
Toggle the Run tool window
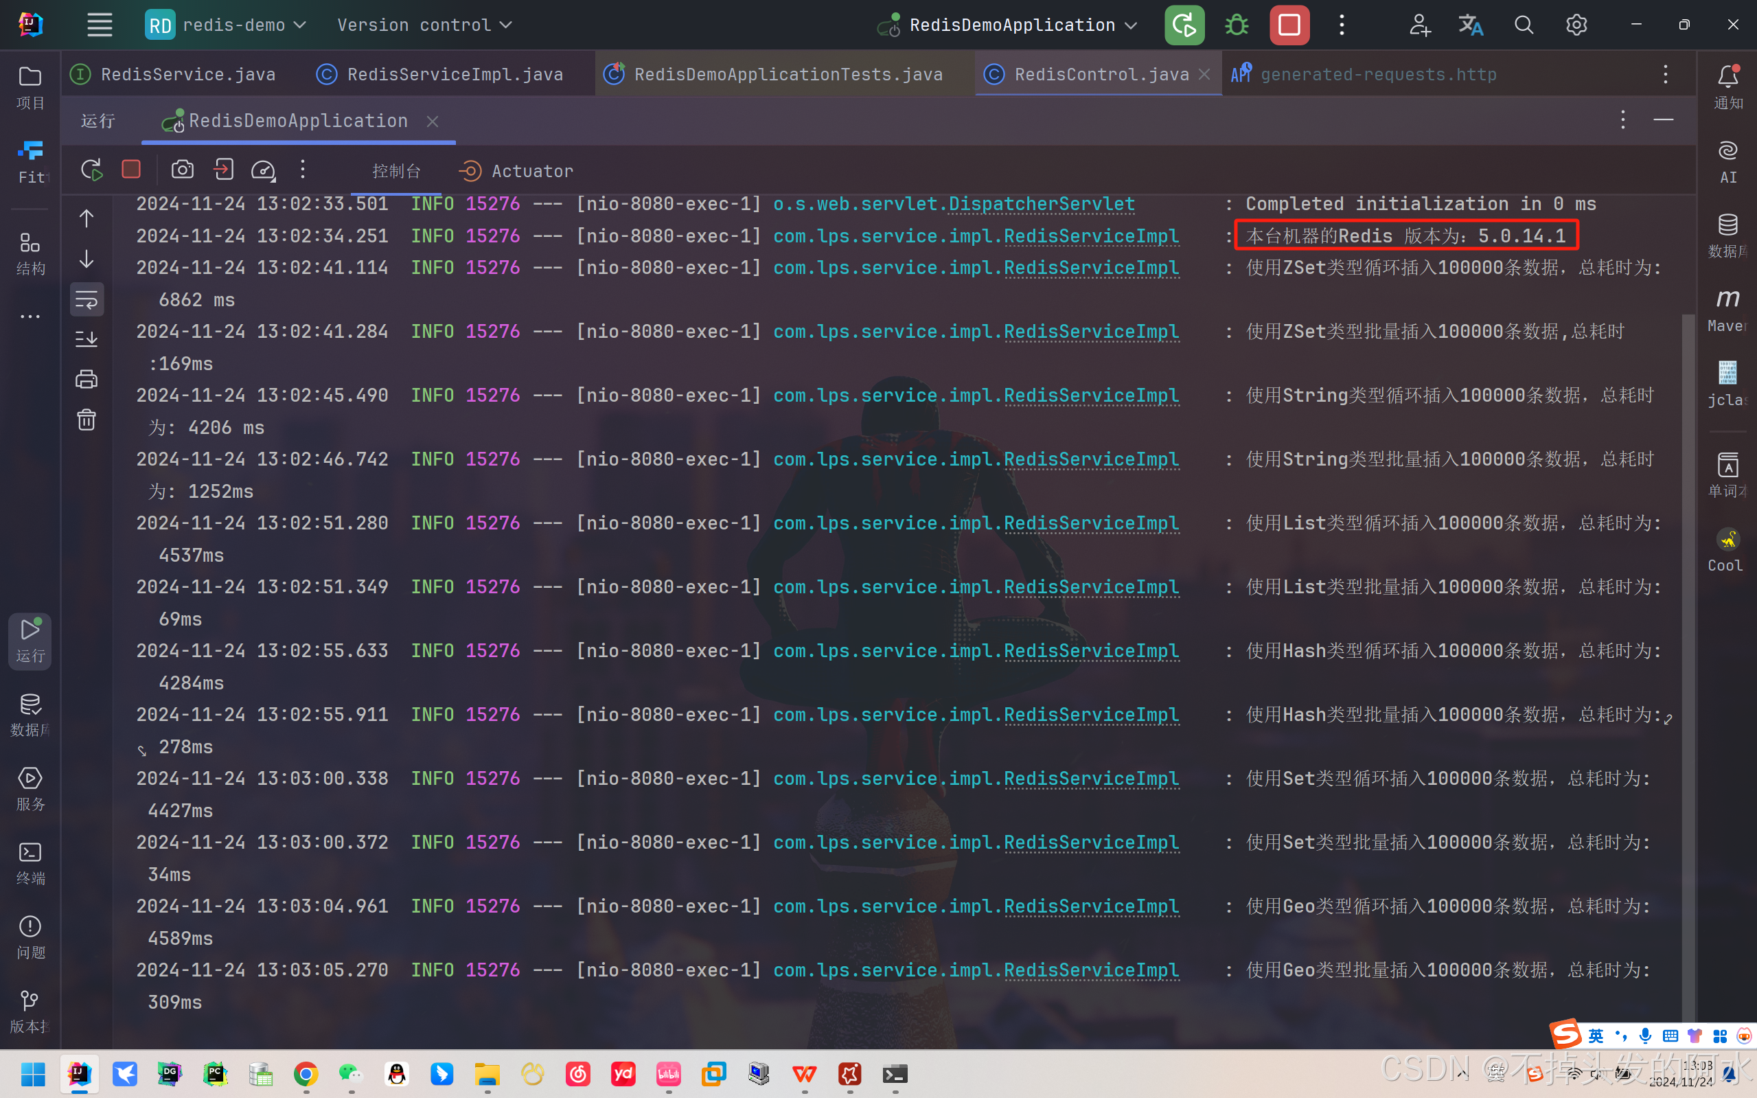pyautogui.click(x=30, y=641)
